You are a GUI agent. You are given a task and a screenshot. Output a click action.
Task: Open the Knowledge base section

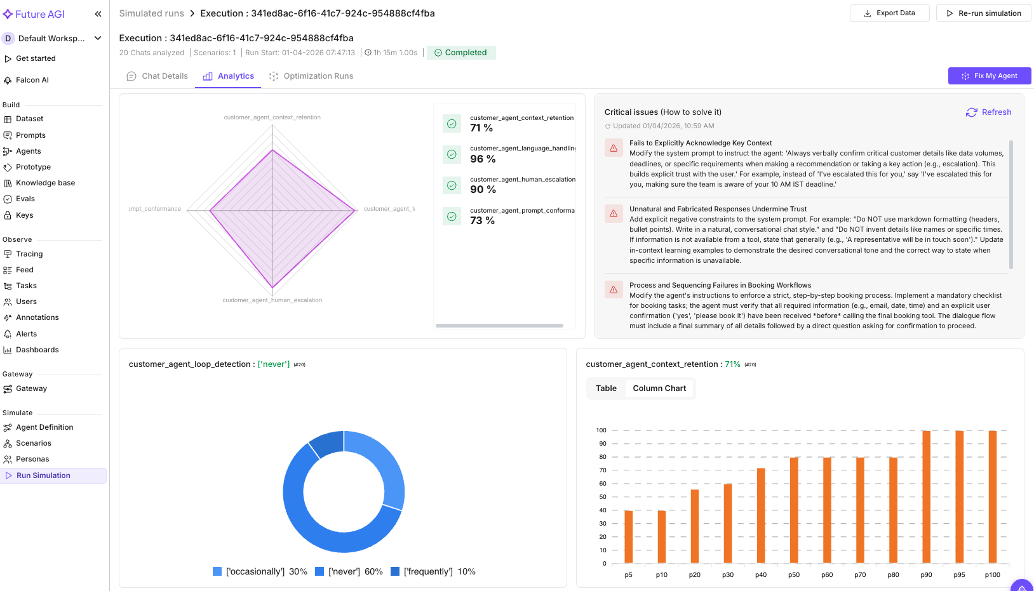click(8, 183)
